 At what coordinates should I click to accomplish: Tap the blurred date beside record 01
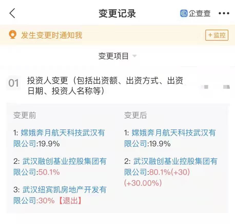(x=215, y=87)
